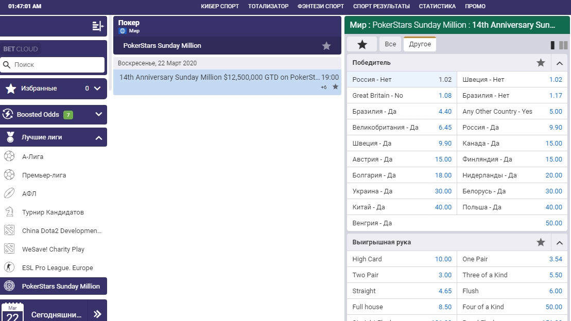Click the Dota icon beside WeSave! Charity Play
Screen dimensions: 571x321
(9, 249)
